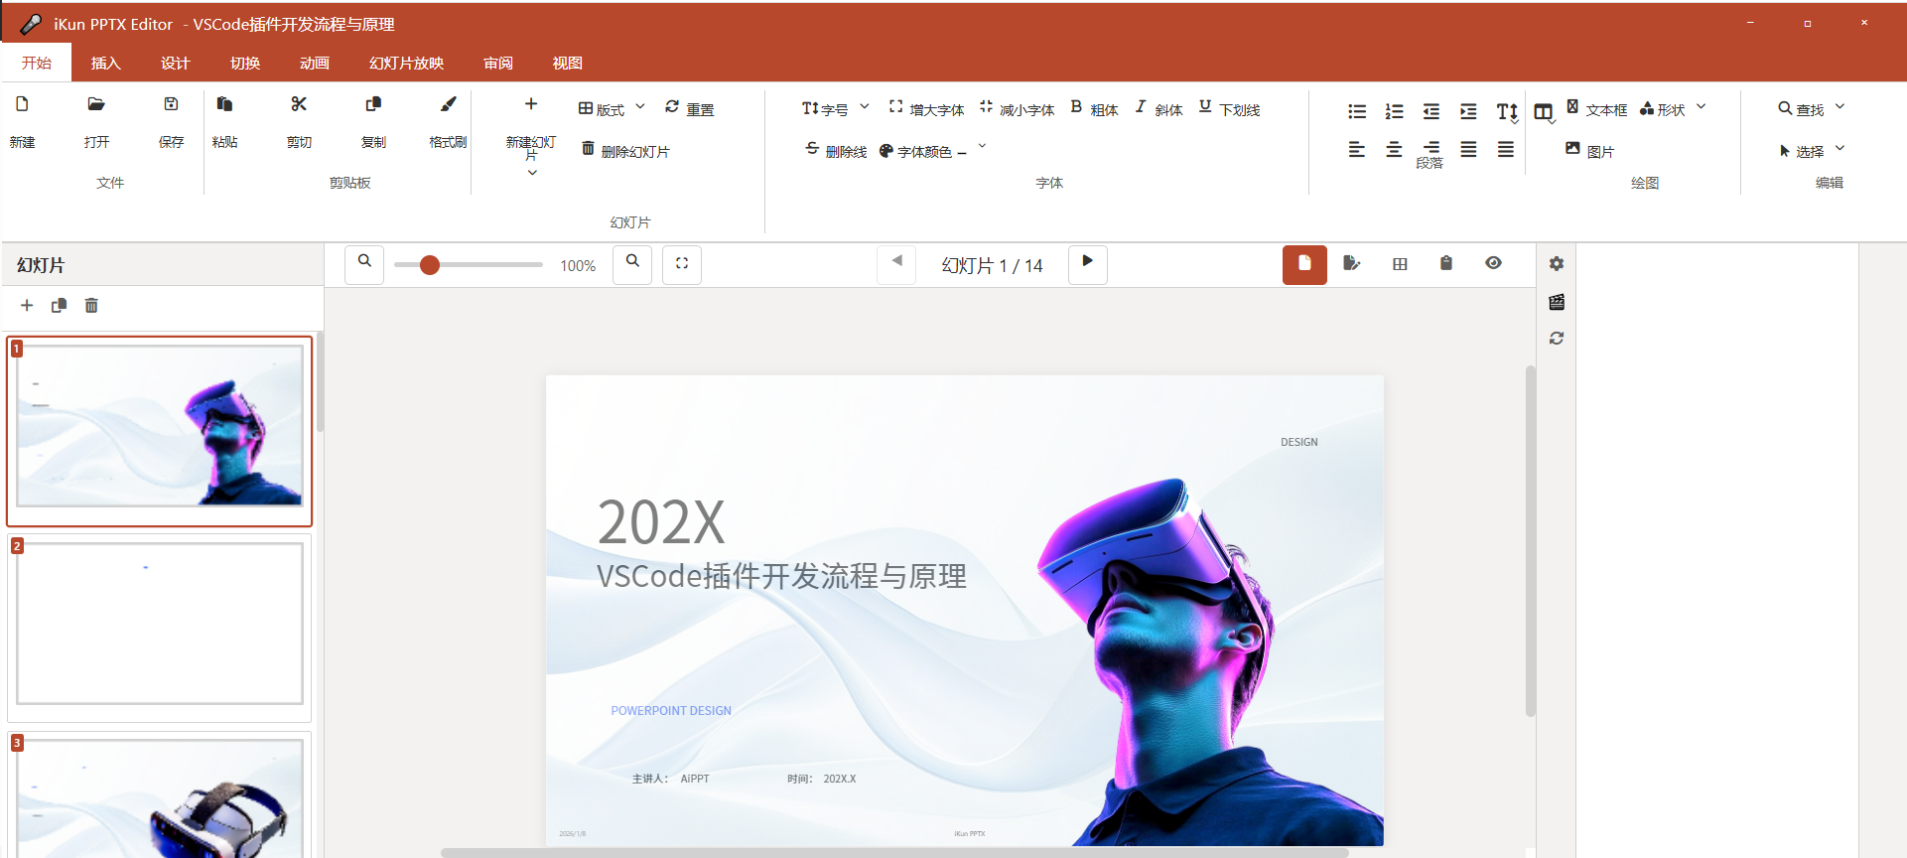This screenshot has height=858, width=1907.
Task: Click the bulleted list icon
Action: (1357, 111)
